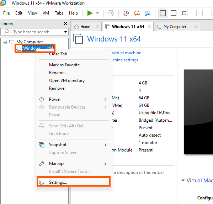The height and width of the screenshot is (204, 213).
Task: Click the Revert to snapshot icon
Action: point(137,13)
